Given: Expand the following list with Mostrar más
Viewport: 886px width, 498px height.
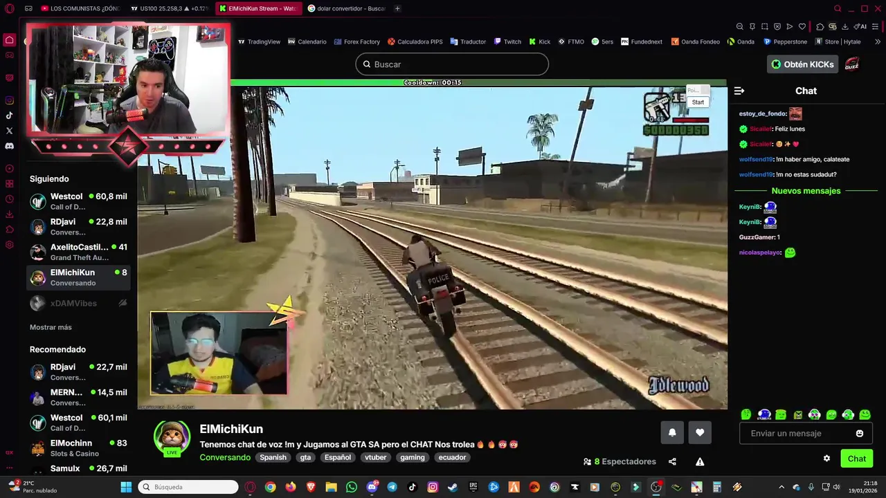Looking at the screenshot, I should click(51, 327).
